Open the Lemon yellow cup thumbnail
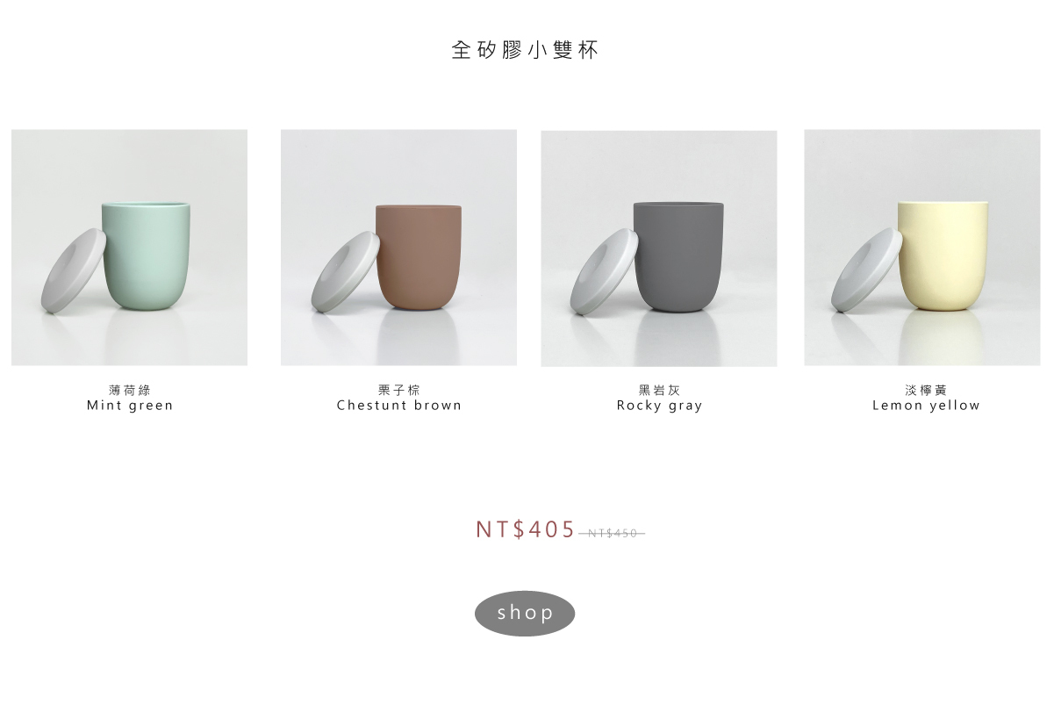 922,248
